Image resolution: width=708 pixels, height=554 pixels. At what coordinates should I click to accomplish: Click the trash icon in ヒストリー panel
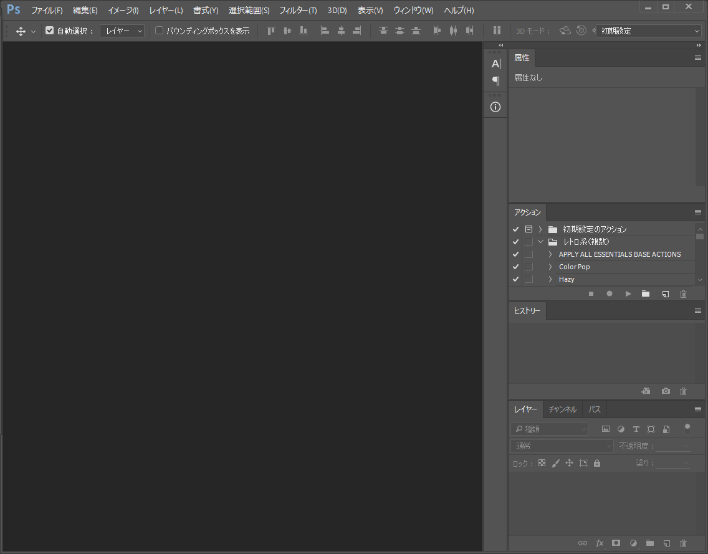[683, 391]
